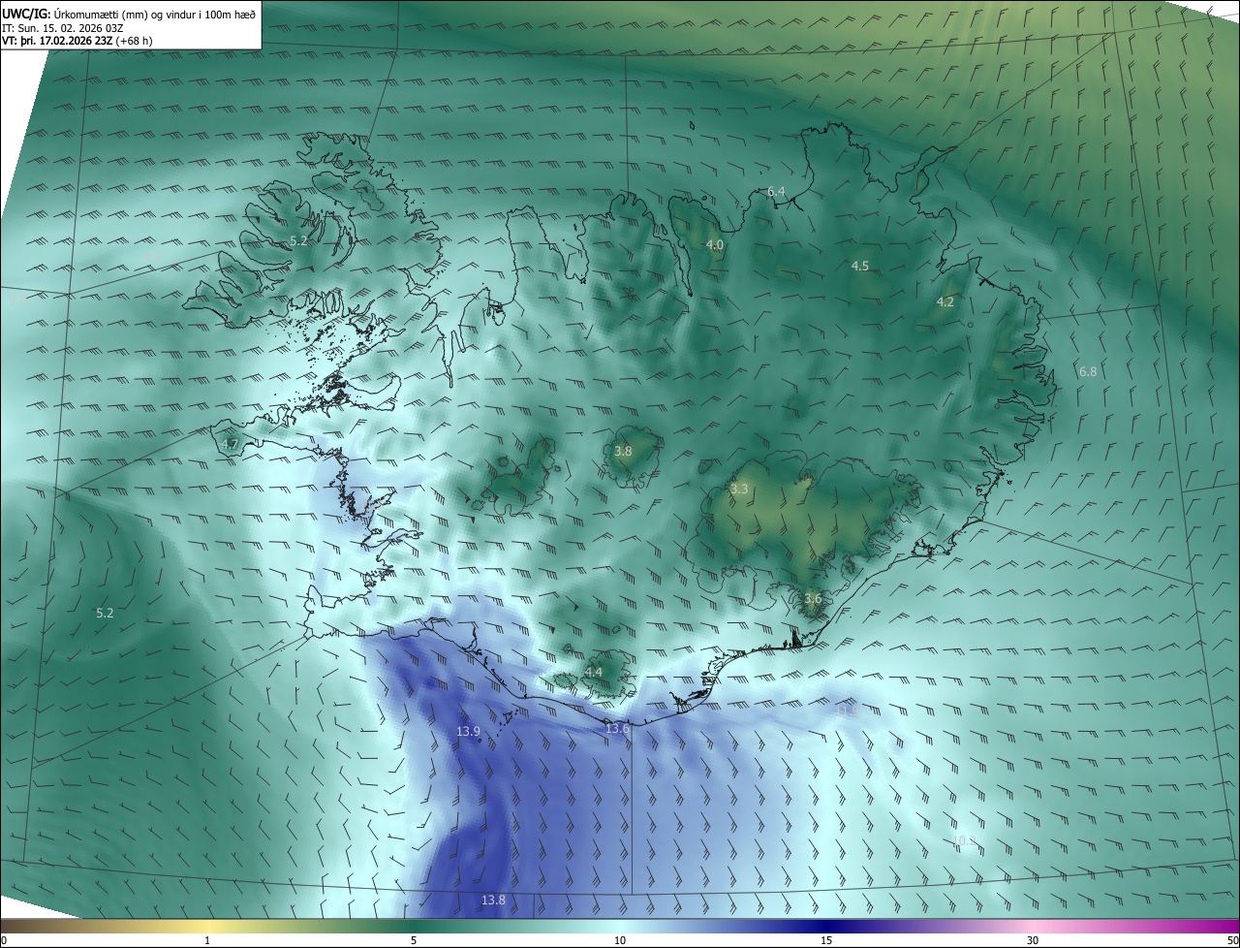Click the '13.9' value label
Viewport: 1240px width, 948px height.
coord(469,731)
